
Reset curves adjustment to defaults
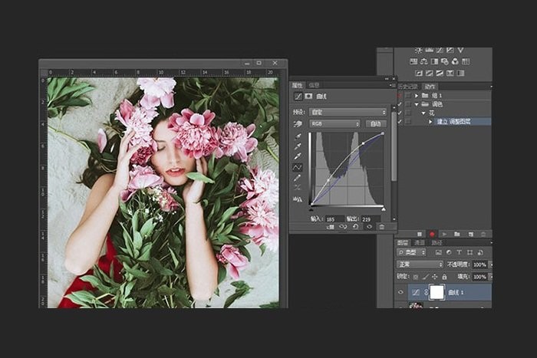click(x=356, y=226)
